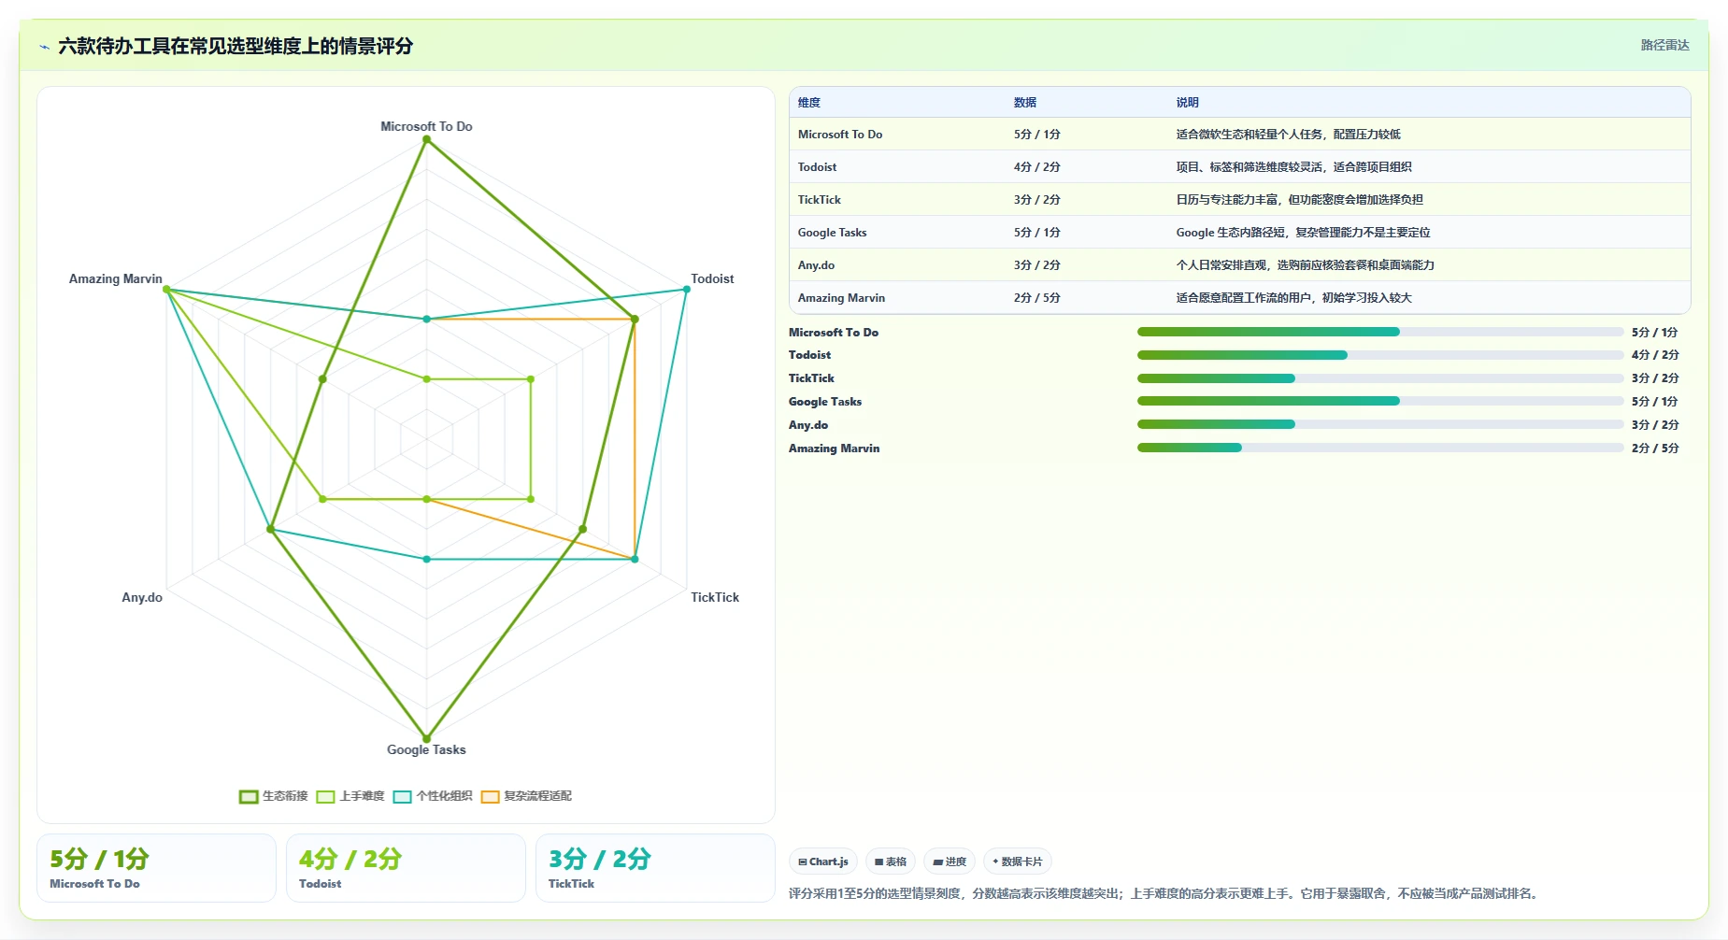The width and height of the screenshot is (1728, 940).
Task: Click the 数据卡片 chip
Action: [1018, 862]
